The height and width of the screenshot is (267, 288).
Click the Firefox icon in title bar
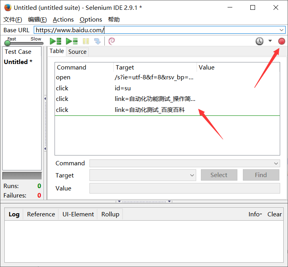(x=8, y=8)
